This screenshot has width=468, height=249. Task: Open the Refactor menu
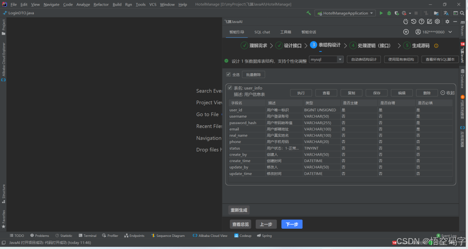(x=101, y=4)
